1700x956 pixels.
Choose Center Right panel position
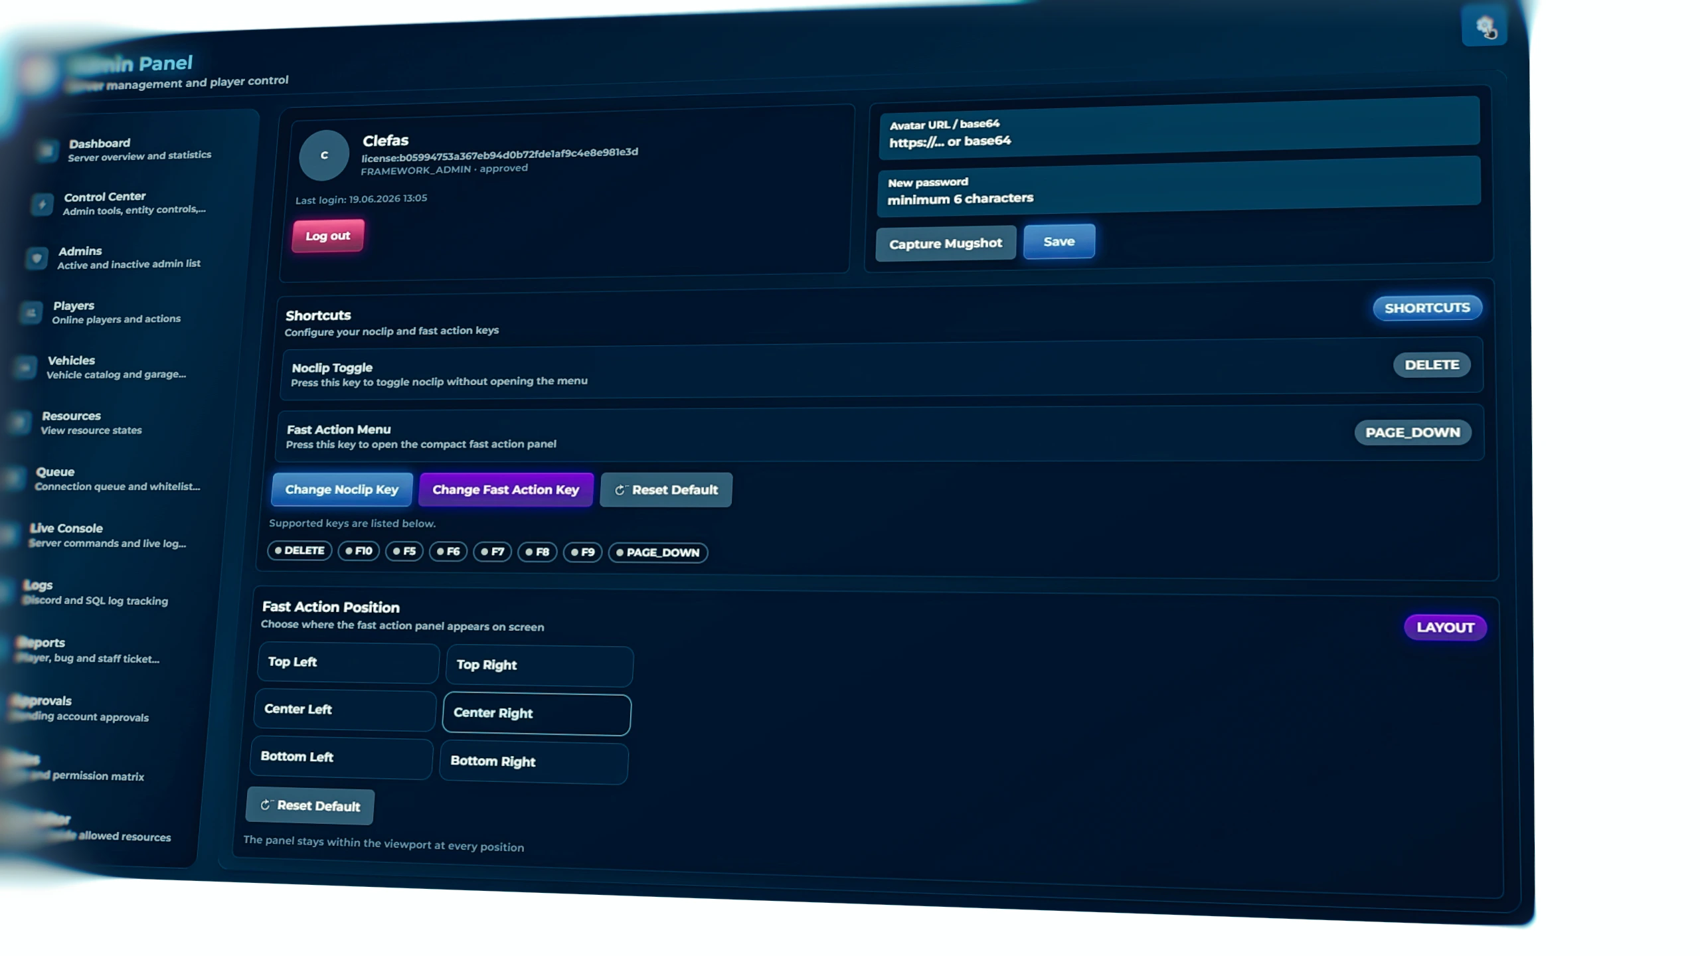pyautogui.click(x=537, y=714)
